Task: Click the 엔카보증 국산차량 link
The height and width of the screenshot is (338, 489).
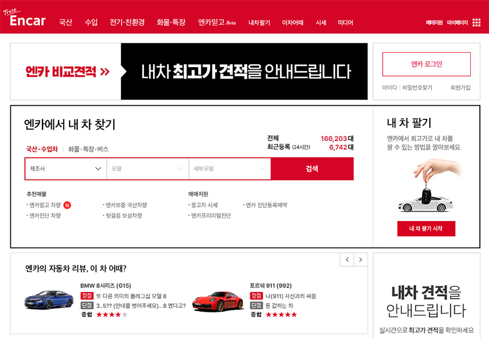Action: [x=126, y=205]
